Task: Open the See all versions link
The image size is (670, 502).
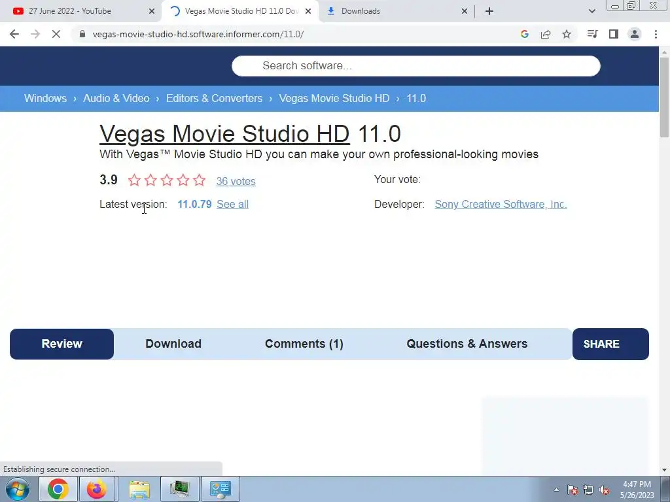Action: click(232, 204)
